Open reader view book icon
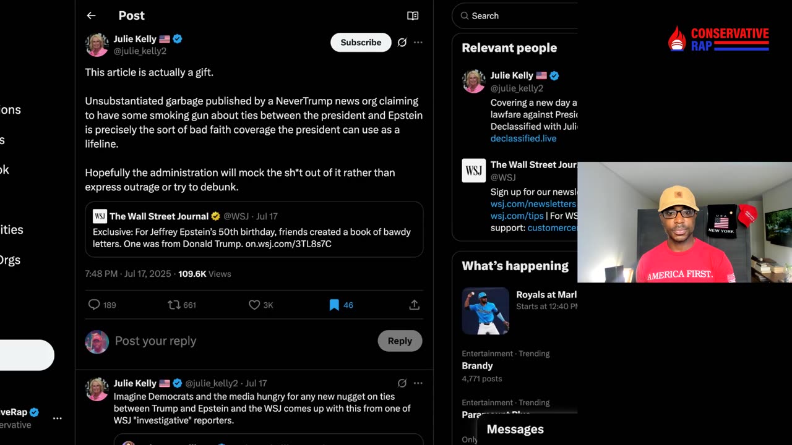Image resolution: width=792 pixels, height=445 pixels. point(413,15)
